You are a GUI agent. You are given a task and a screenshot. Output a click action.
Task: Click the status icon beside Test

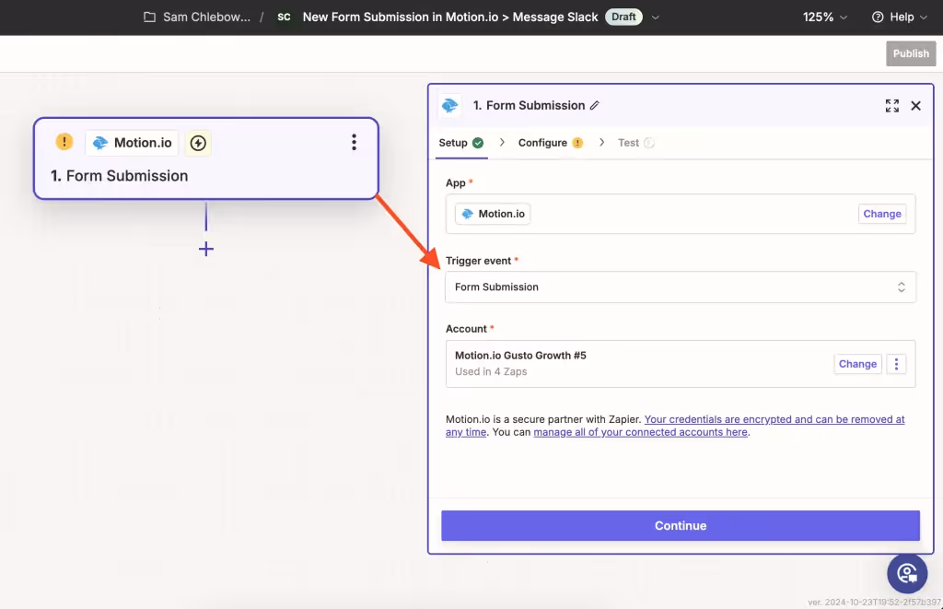coord(649,143)
